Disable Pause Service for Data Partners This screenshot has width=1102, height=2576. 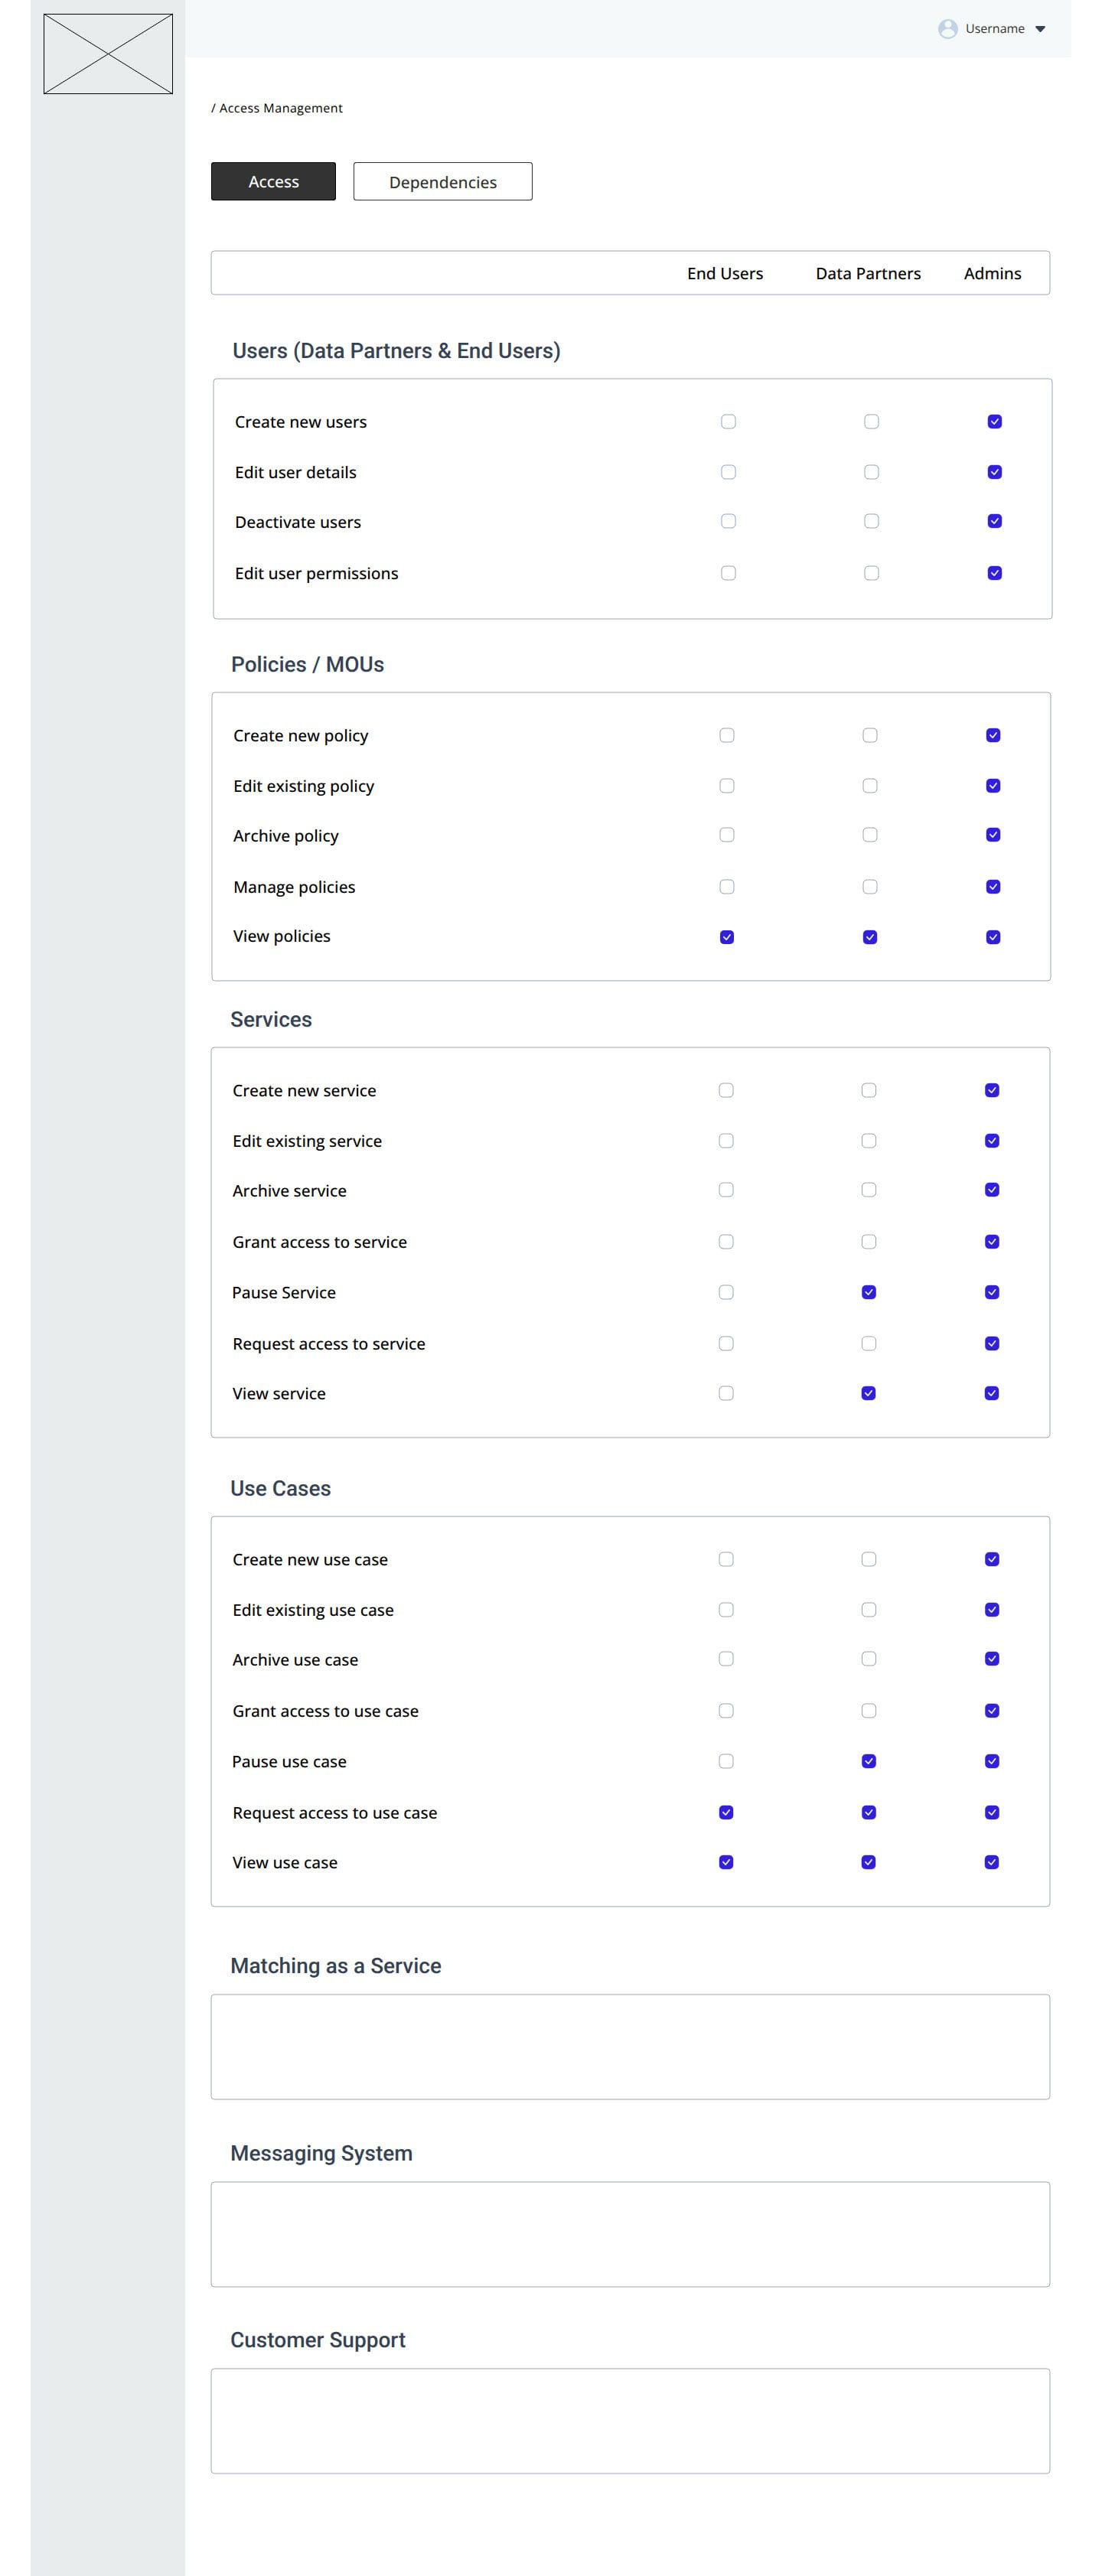[869, 1292]
